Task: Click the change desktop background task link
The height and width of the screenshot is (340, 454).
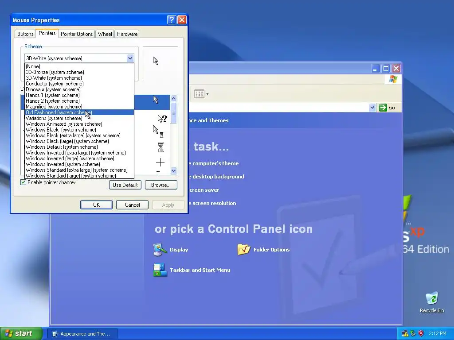Action: pos(216,176)
